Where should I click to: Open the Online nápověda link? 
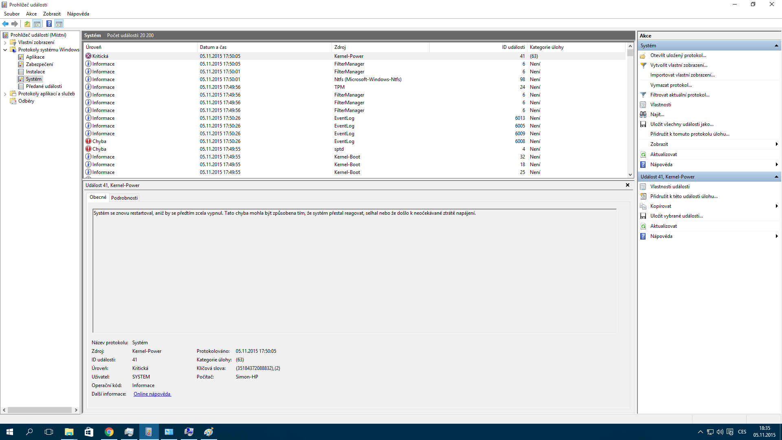152,394
